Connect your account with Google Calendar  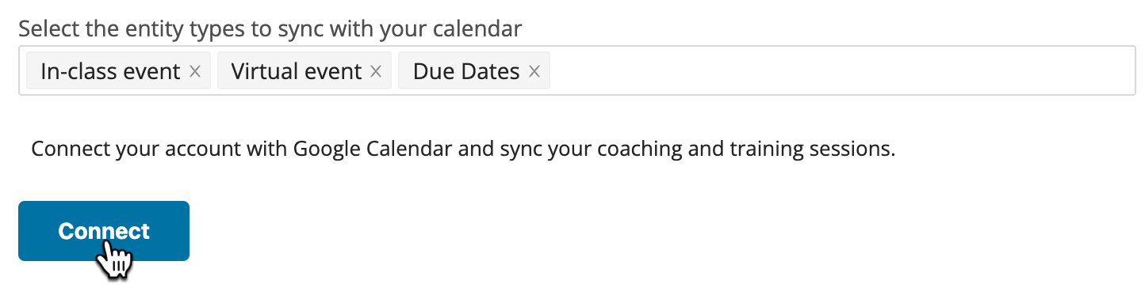(x=104, y=231)
